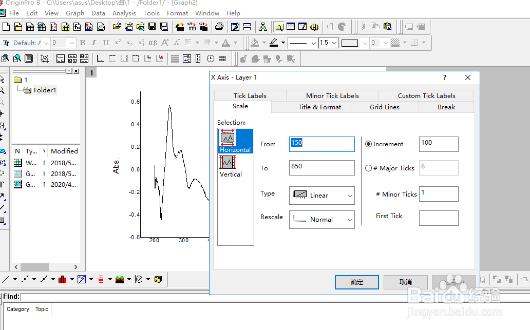The width and height of the screenshot is (530, 330).
Task: Click the New Legend toolbar icon
Action: (x=186, y=59)
